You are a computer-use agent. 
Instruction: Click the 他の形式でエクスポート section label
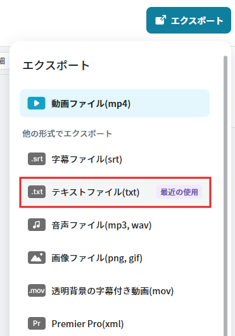67,134
